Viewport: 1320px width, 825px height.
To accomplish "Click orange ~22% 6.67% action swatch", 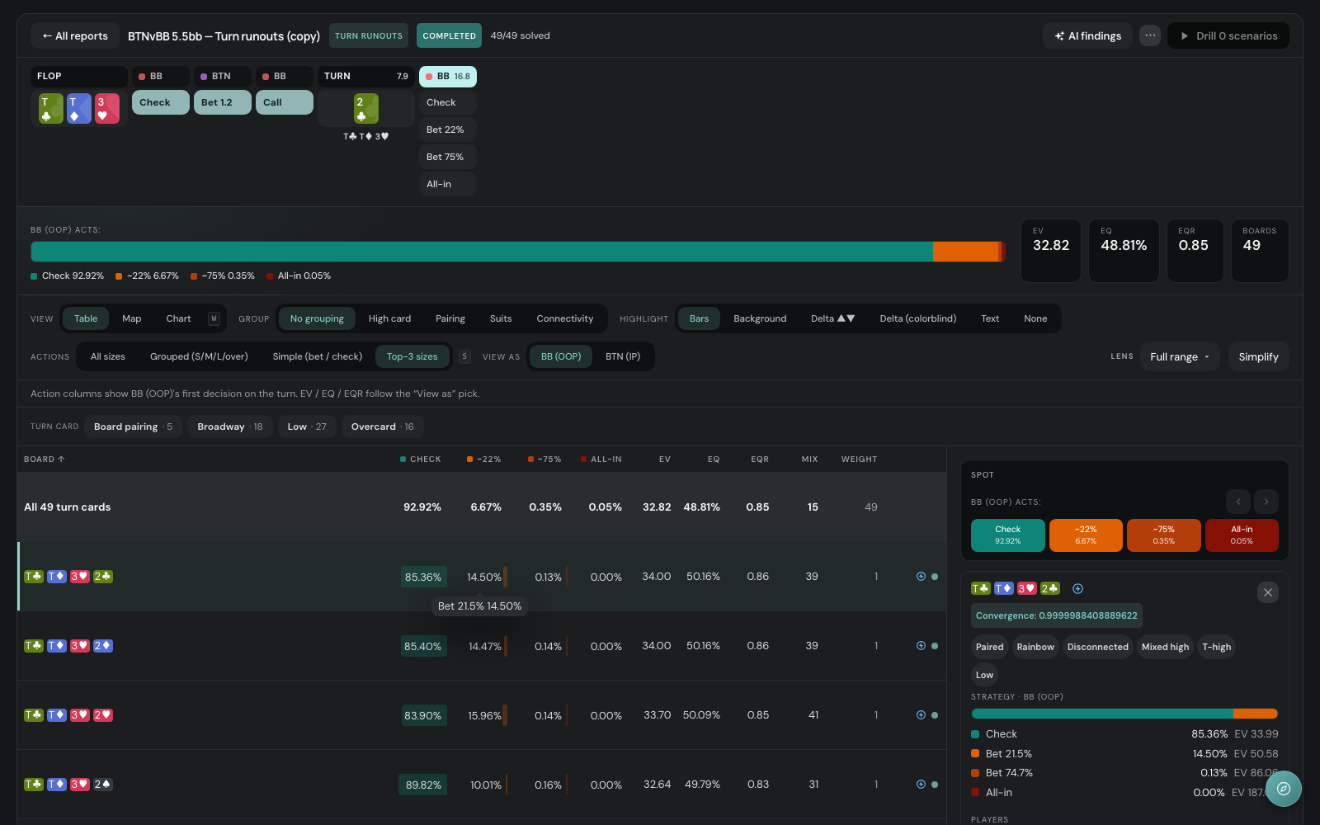I will coord(1086,535).
